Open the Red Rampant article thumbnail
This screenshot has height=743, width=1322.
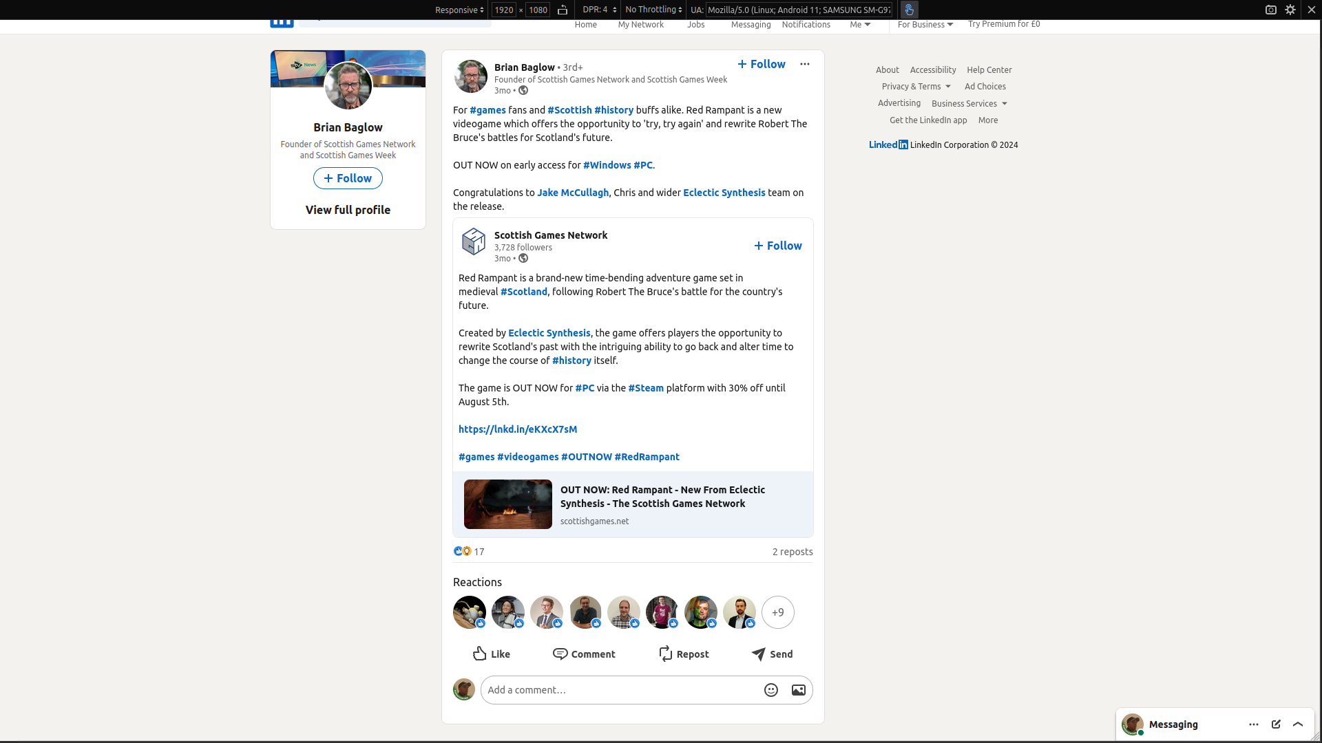click(x=508, y=504)
